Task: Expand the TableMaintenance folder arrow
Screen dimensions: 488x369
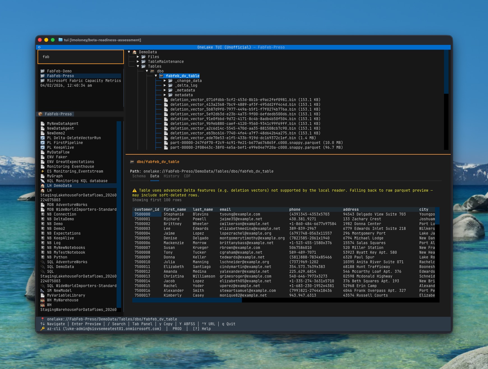Action: (138, 62)
